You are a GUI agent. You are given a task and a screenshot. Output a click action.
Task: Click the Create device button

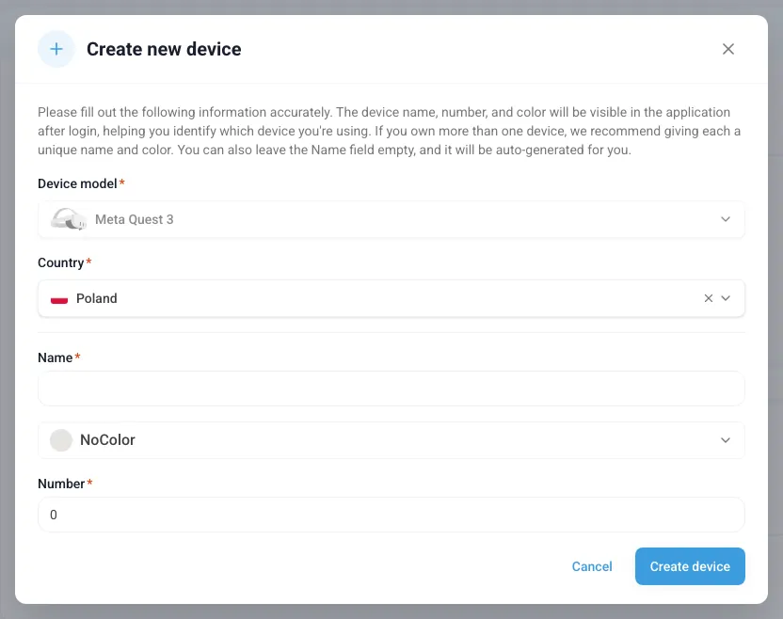[690, 566]
